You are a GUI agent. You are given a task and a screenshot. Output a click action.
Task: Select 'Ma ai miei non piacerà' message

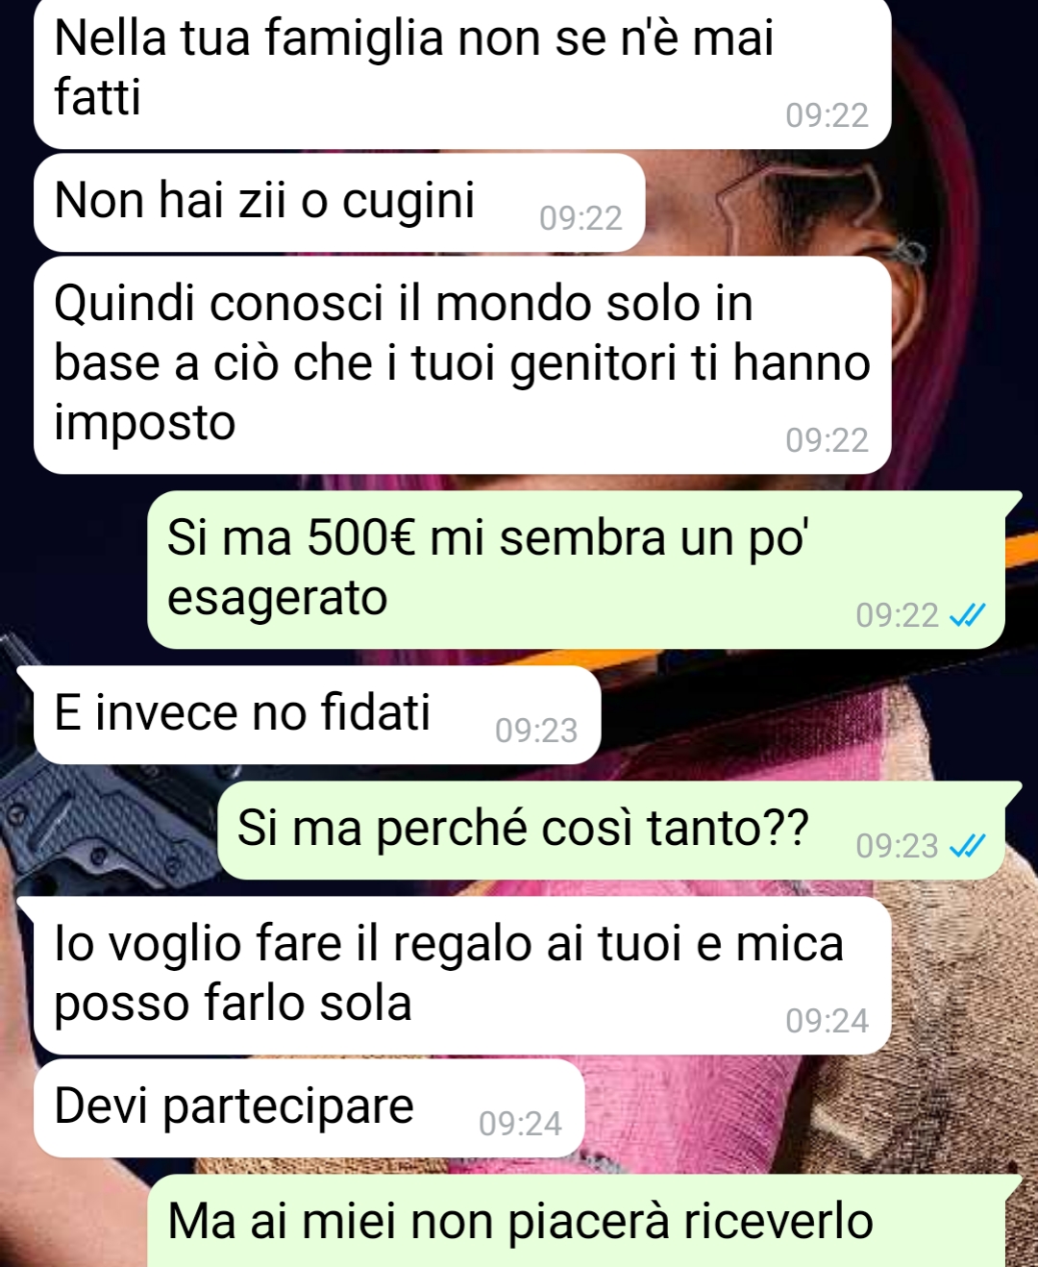tap(577, 1221)
